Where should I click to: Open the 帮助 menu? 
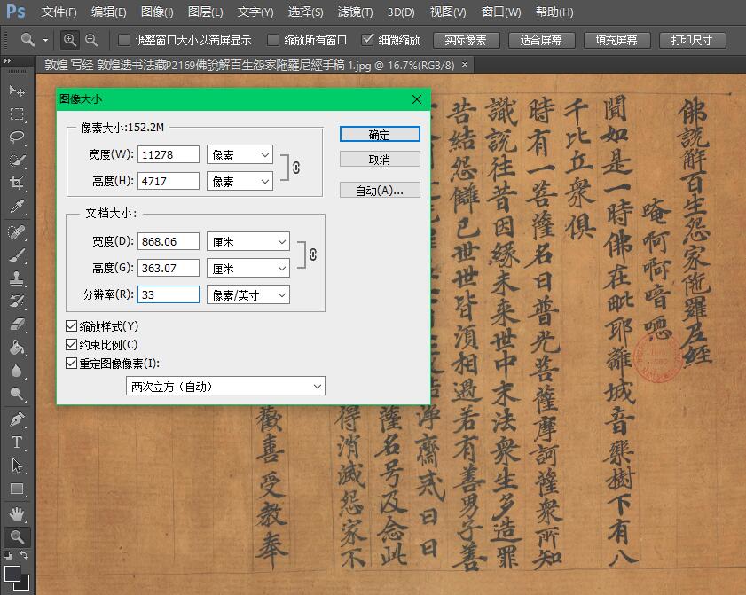(554, 12)
